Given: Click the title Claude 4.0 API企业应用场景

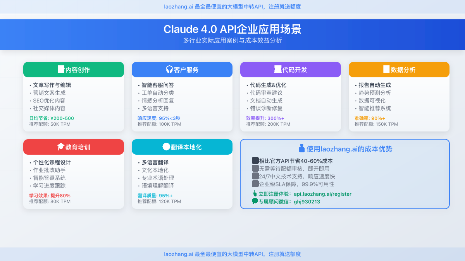Looking at the screenshot, I should pyautogui.click(x=232, y=29).
